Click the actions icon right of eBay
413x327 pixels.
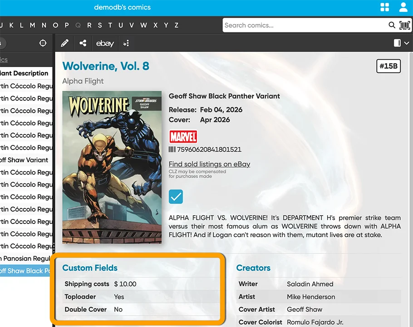point(126,43)
